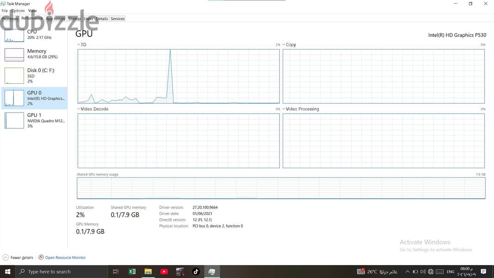Open the notification center icon

483,272
